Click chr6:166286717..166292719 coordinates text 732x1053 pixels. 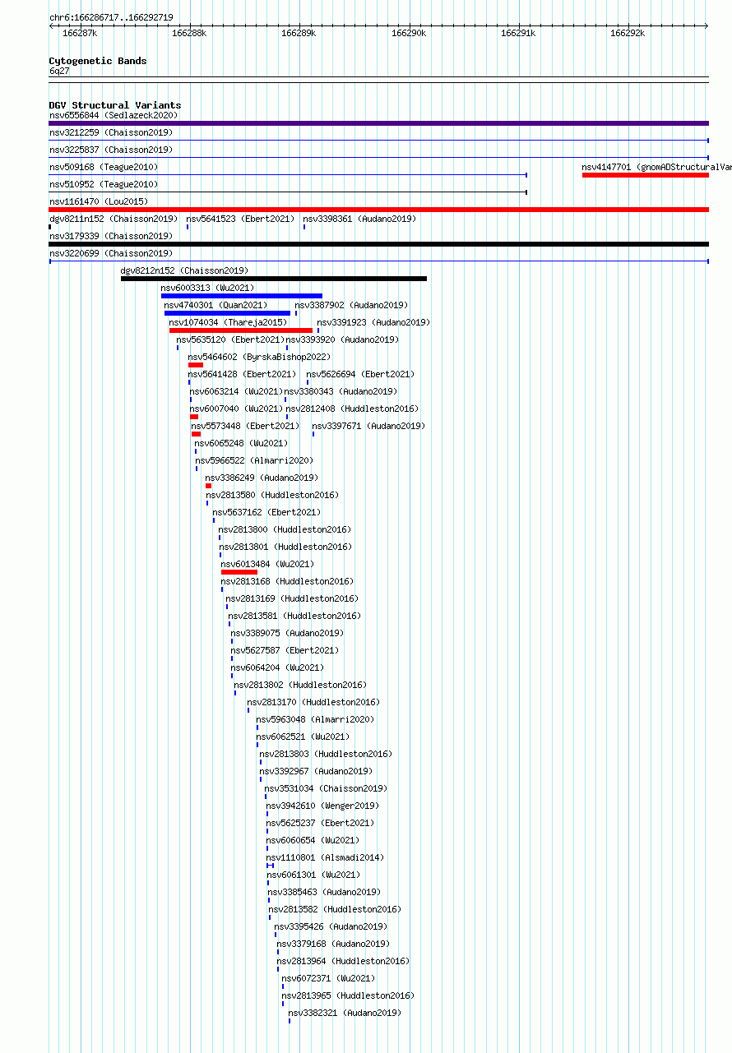(111, 17)
